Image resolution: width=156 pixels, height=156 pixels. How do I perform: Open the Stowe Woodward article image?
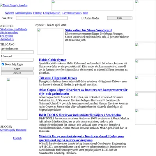tap(50, 41)
